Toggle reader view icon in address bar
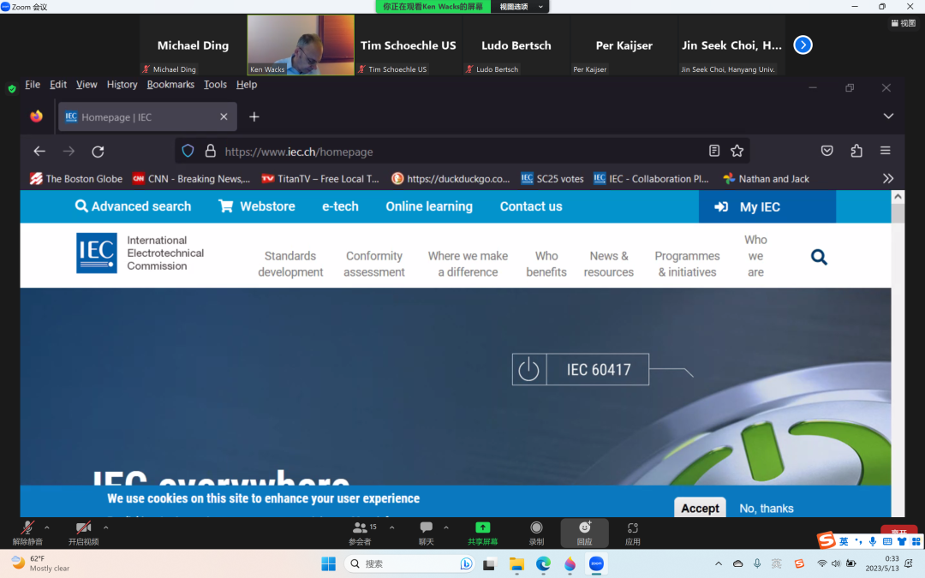Screen dimensions: 925x578 point(713,151)
